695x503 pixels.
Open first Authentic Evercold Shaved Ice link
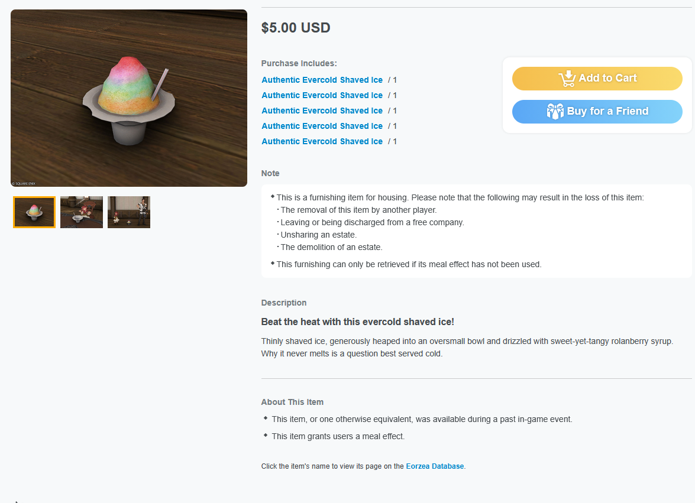tap(322, 80)
